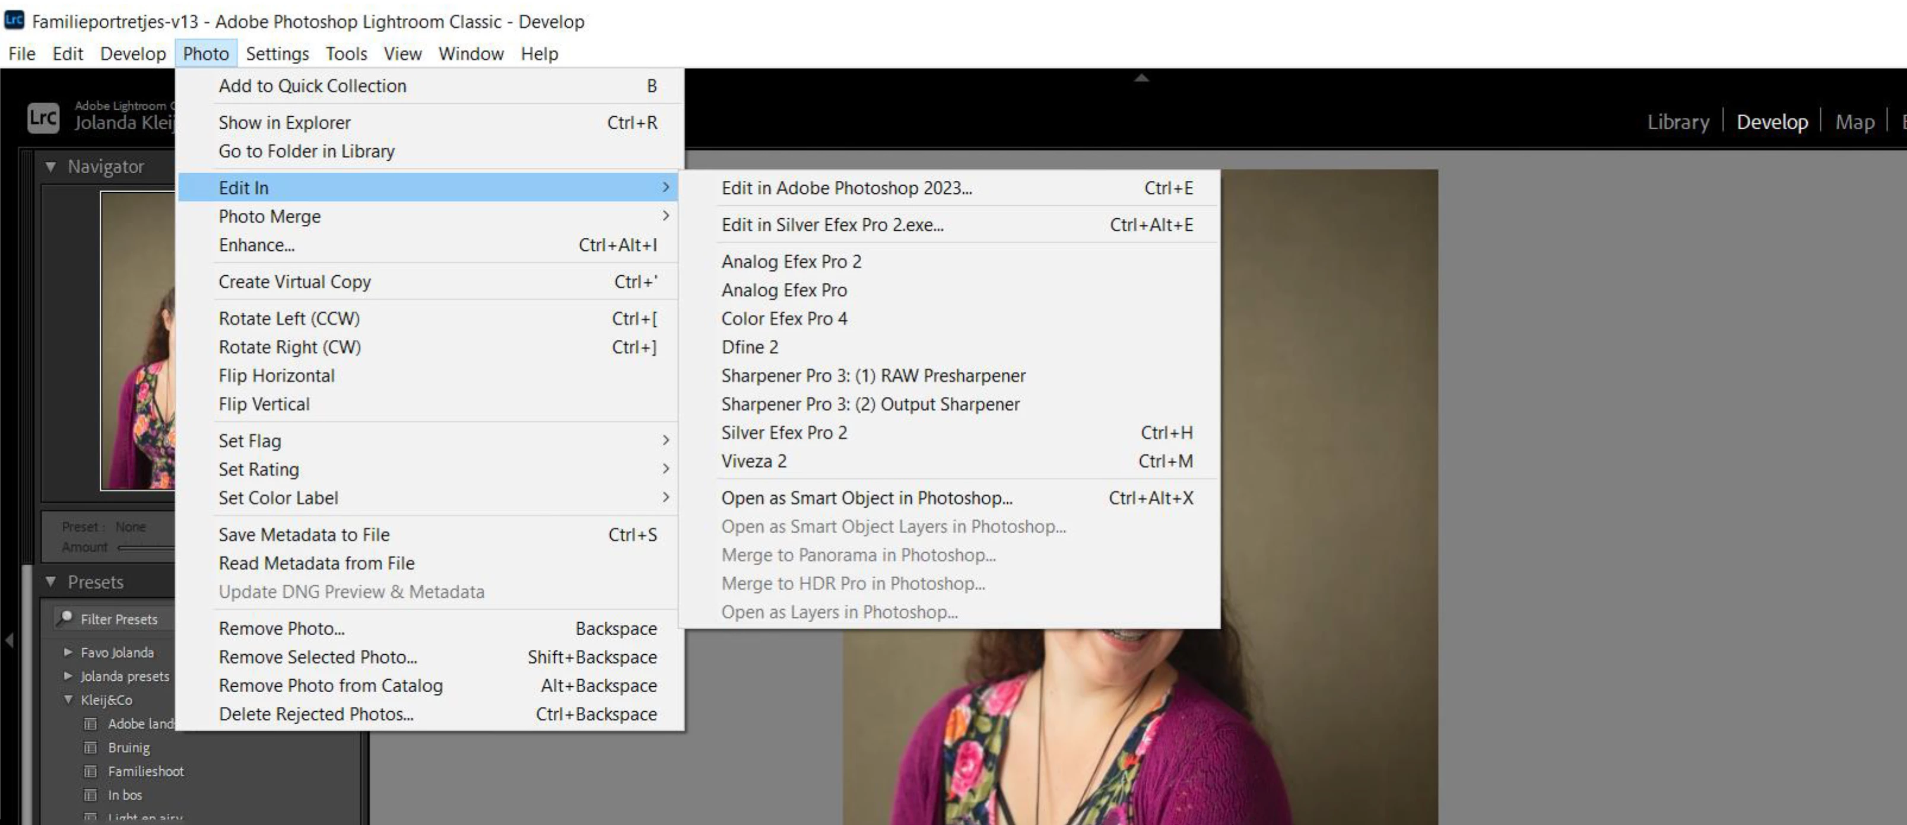
Task: Expand the Jolanda presets group
Action: click(x=68, y=676)
